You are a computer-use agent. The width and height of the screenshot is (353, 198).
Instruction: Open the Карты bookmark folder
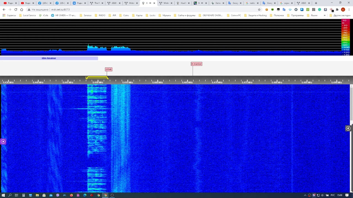(137, 15)
